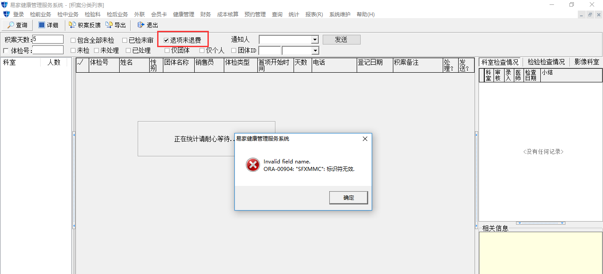Close the error dialog with X
This screenshot has height=274, width=603.
365,139
